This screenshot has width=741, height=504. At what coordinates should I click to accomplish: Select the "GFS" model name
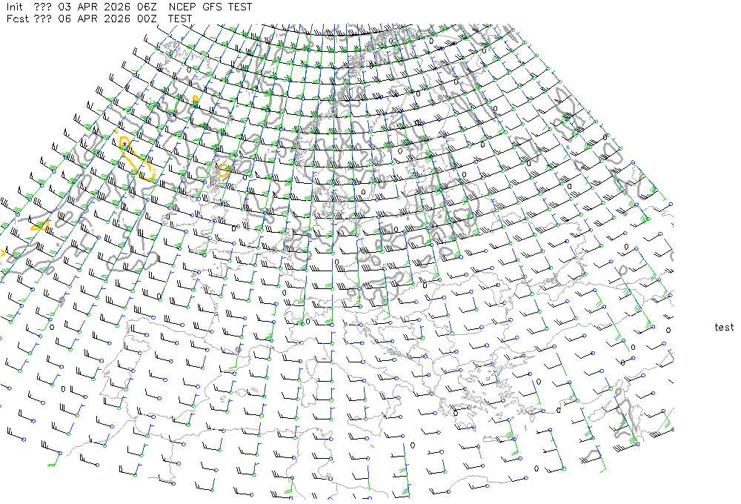click(215, 7)
